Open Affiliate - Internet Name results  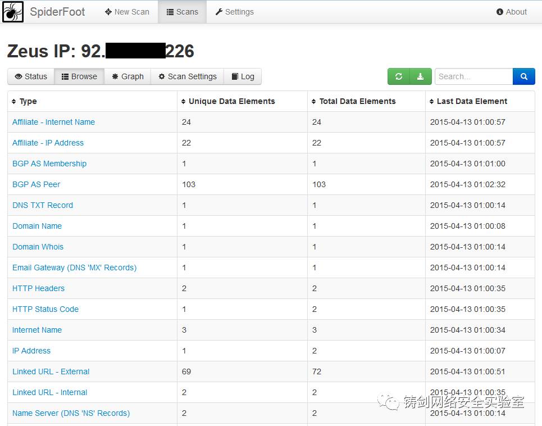(53, 122)
